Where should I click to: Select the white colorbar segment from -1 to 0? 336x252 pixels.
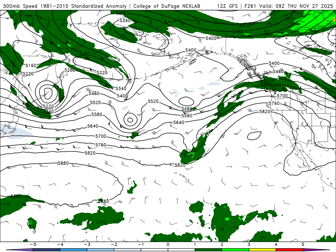(155, 250)
